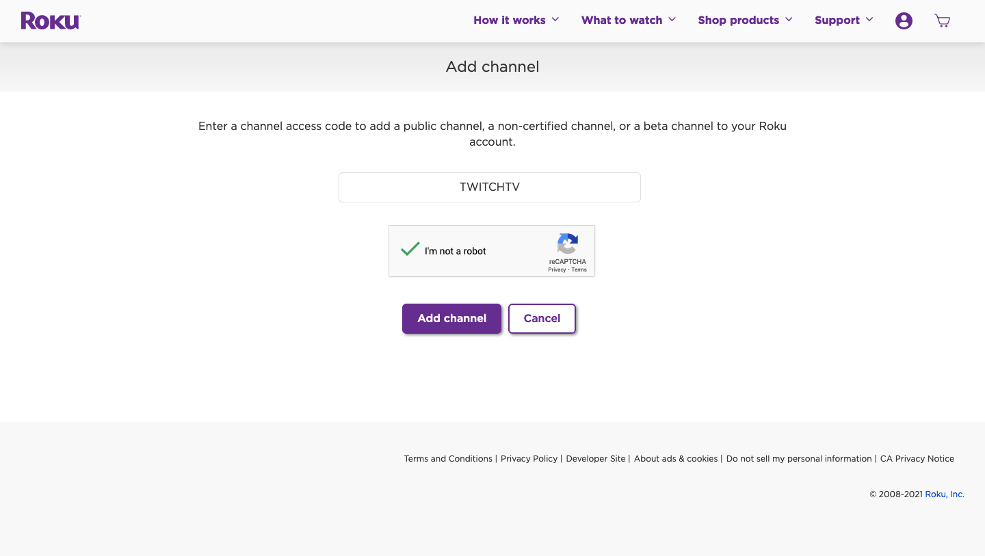Expand the How it works chevron
Screen dimensions: 985x556
555,20
